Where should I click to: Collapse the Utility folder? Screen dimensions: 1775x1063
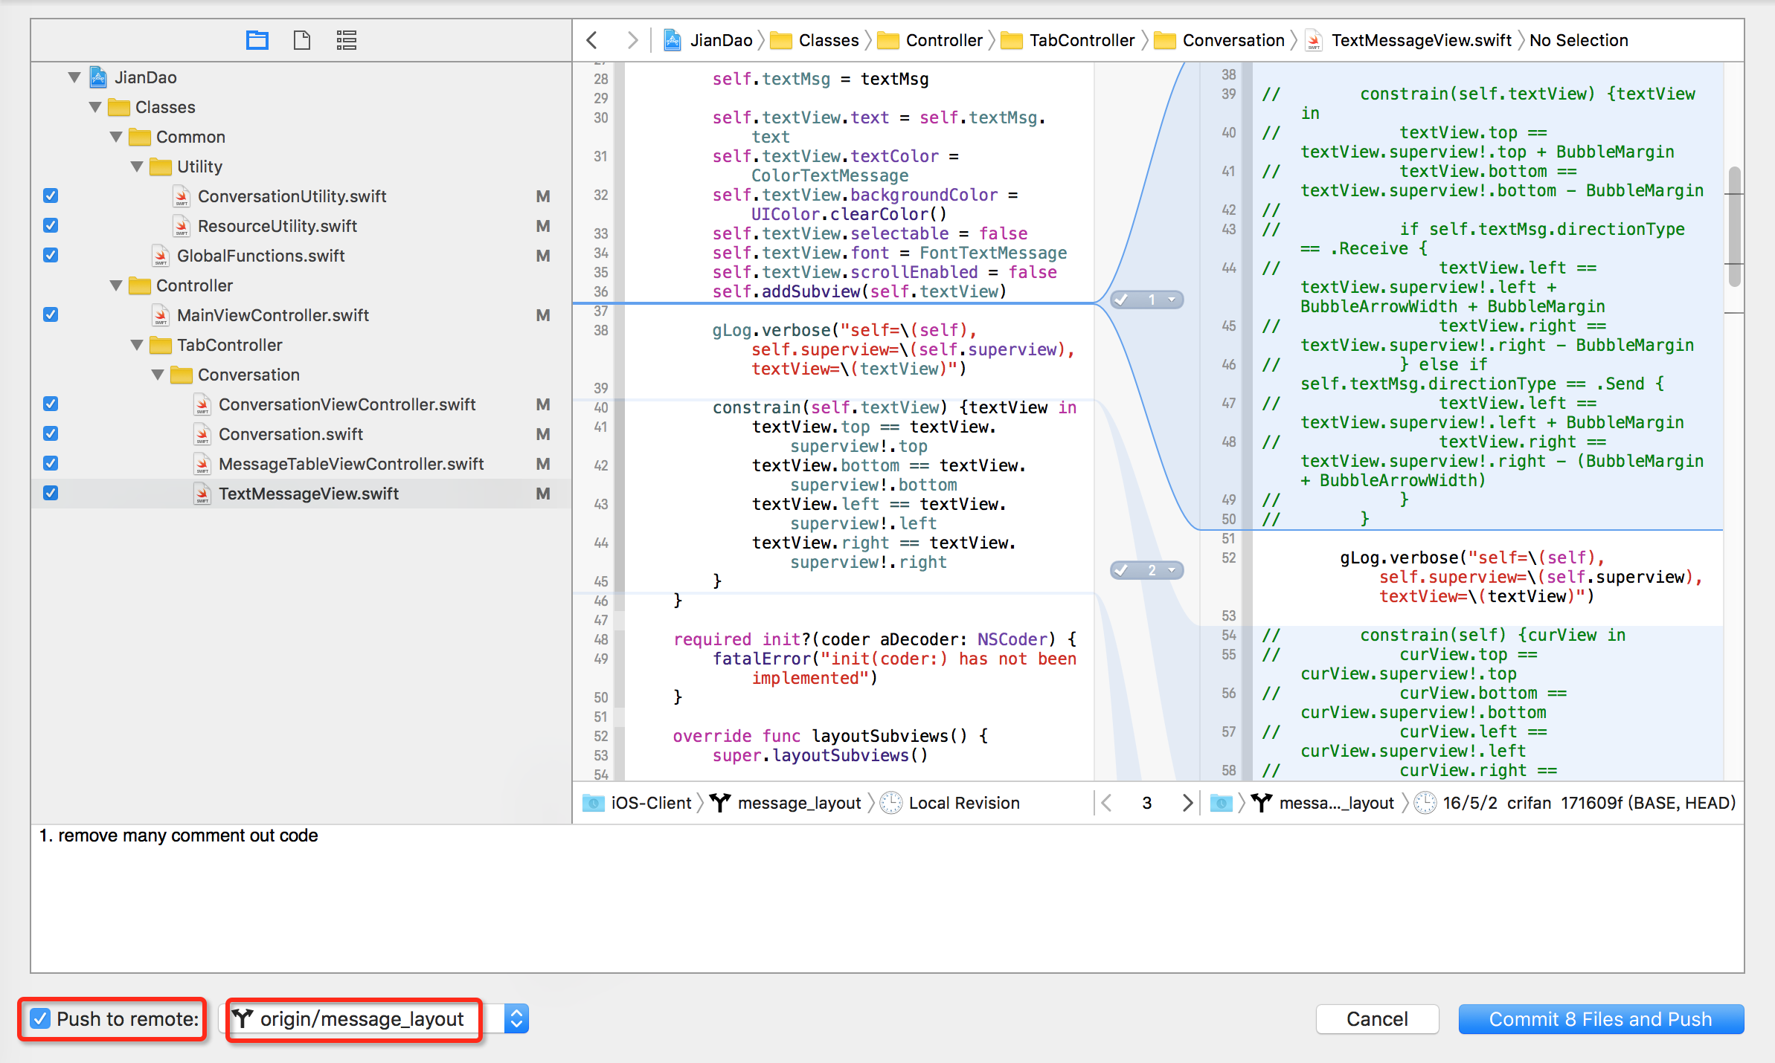(137, 167)
